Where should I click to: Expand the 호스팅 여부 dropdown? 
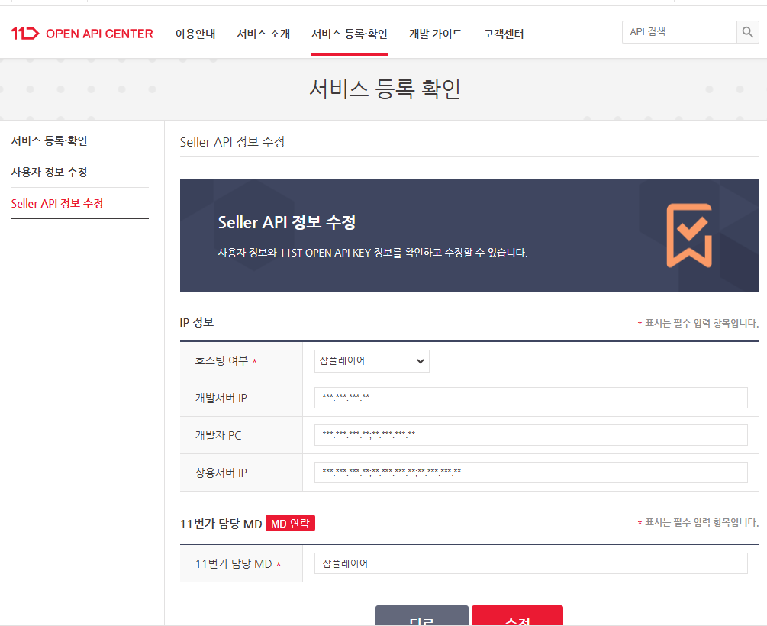(372, 361)
